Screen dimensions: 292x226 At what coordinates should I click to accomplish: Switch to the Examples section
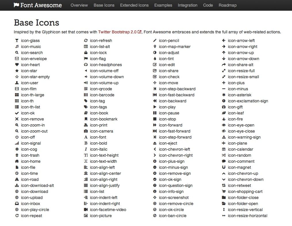tap(163, 5)
